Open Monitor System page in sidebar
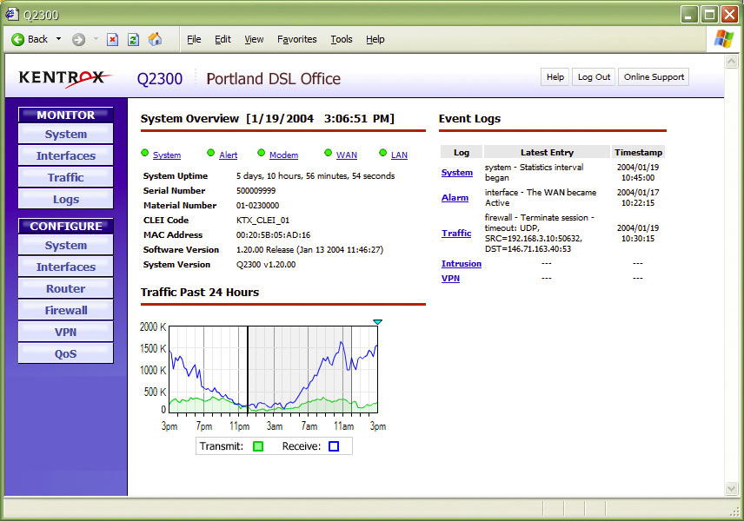 (x=65, y=135)
